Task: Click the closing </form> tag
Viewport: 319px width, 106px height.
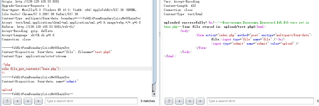Action: coord(201,48)
